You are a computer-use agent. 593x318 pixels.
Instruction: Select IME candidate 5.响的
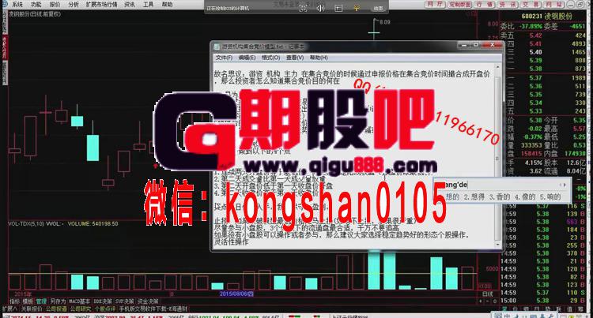(x=550, y=196)
